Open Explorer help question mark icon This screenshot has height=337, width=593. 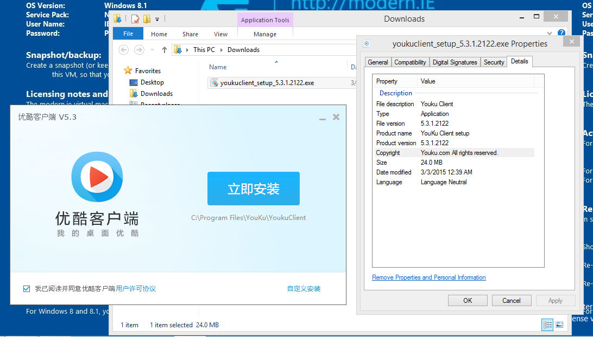point(562,33)
